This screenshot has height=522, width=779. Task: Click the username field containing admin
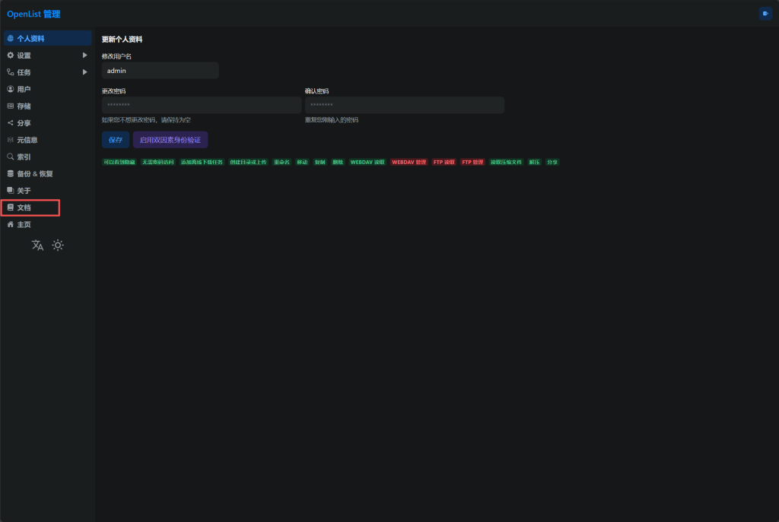click(160, 71)
